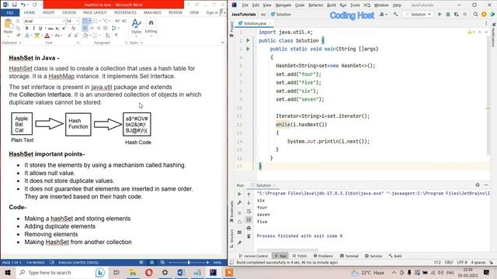
Task: Open the Problems tool window
Action: click(x=323, y=256)
